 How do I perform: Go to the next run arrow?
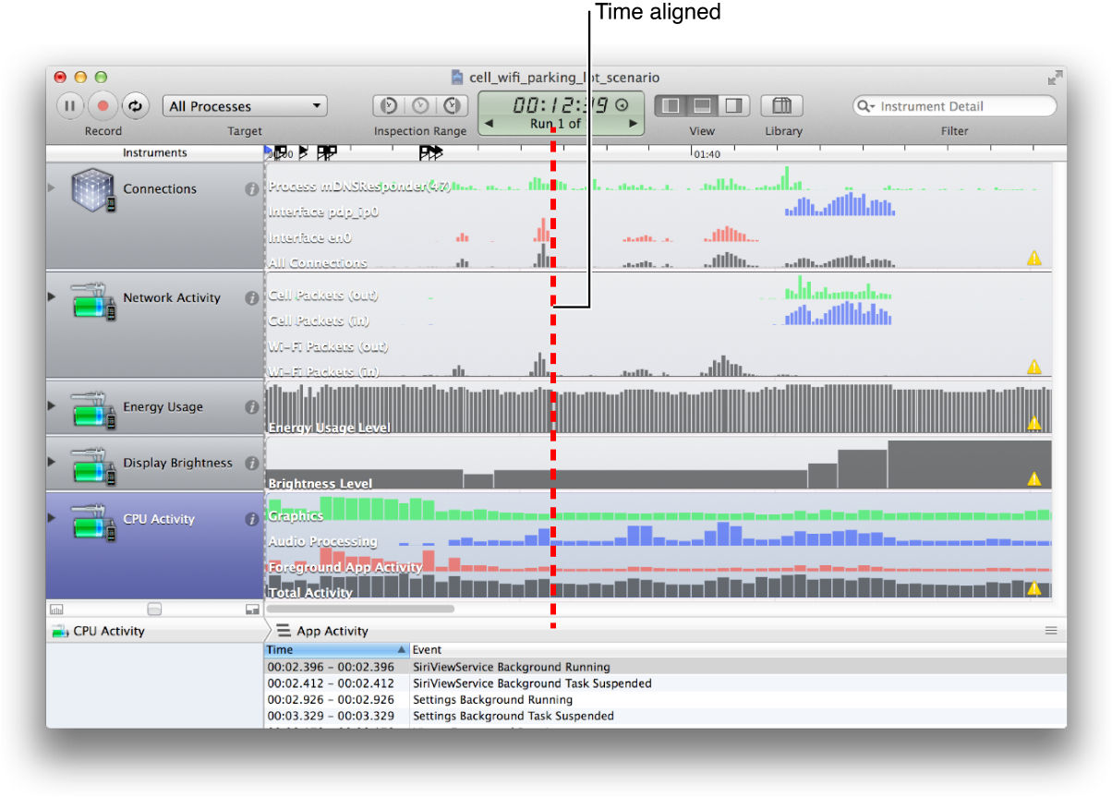click(x=633, y=124)
